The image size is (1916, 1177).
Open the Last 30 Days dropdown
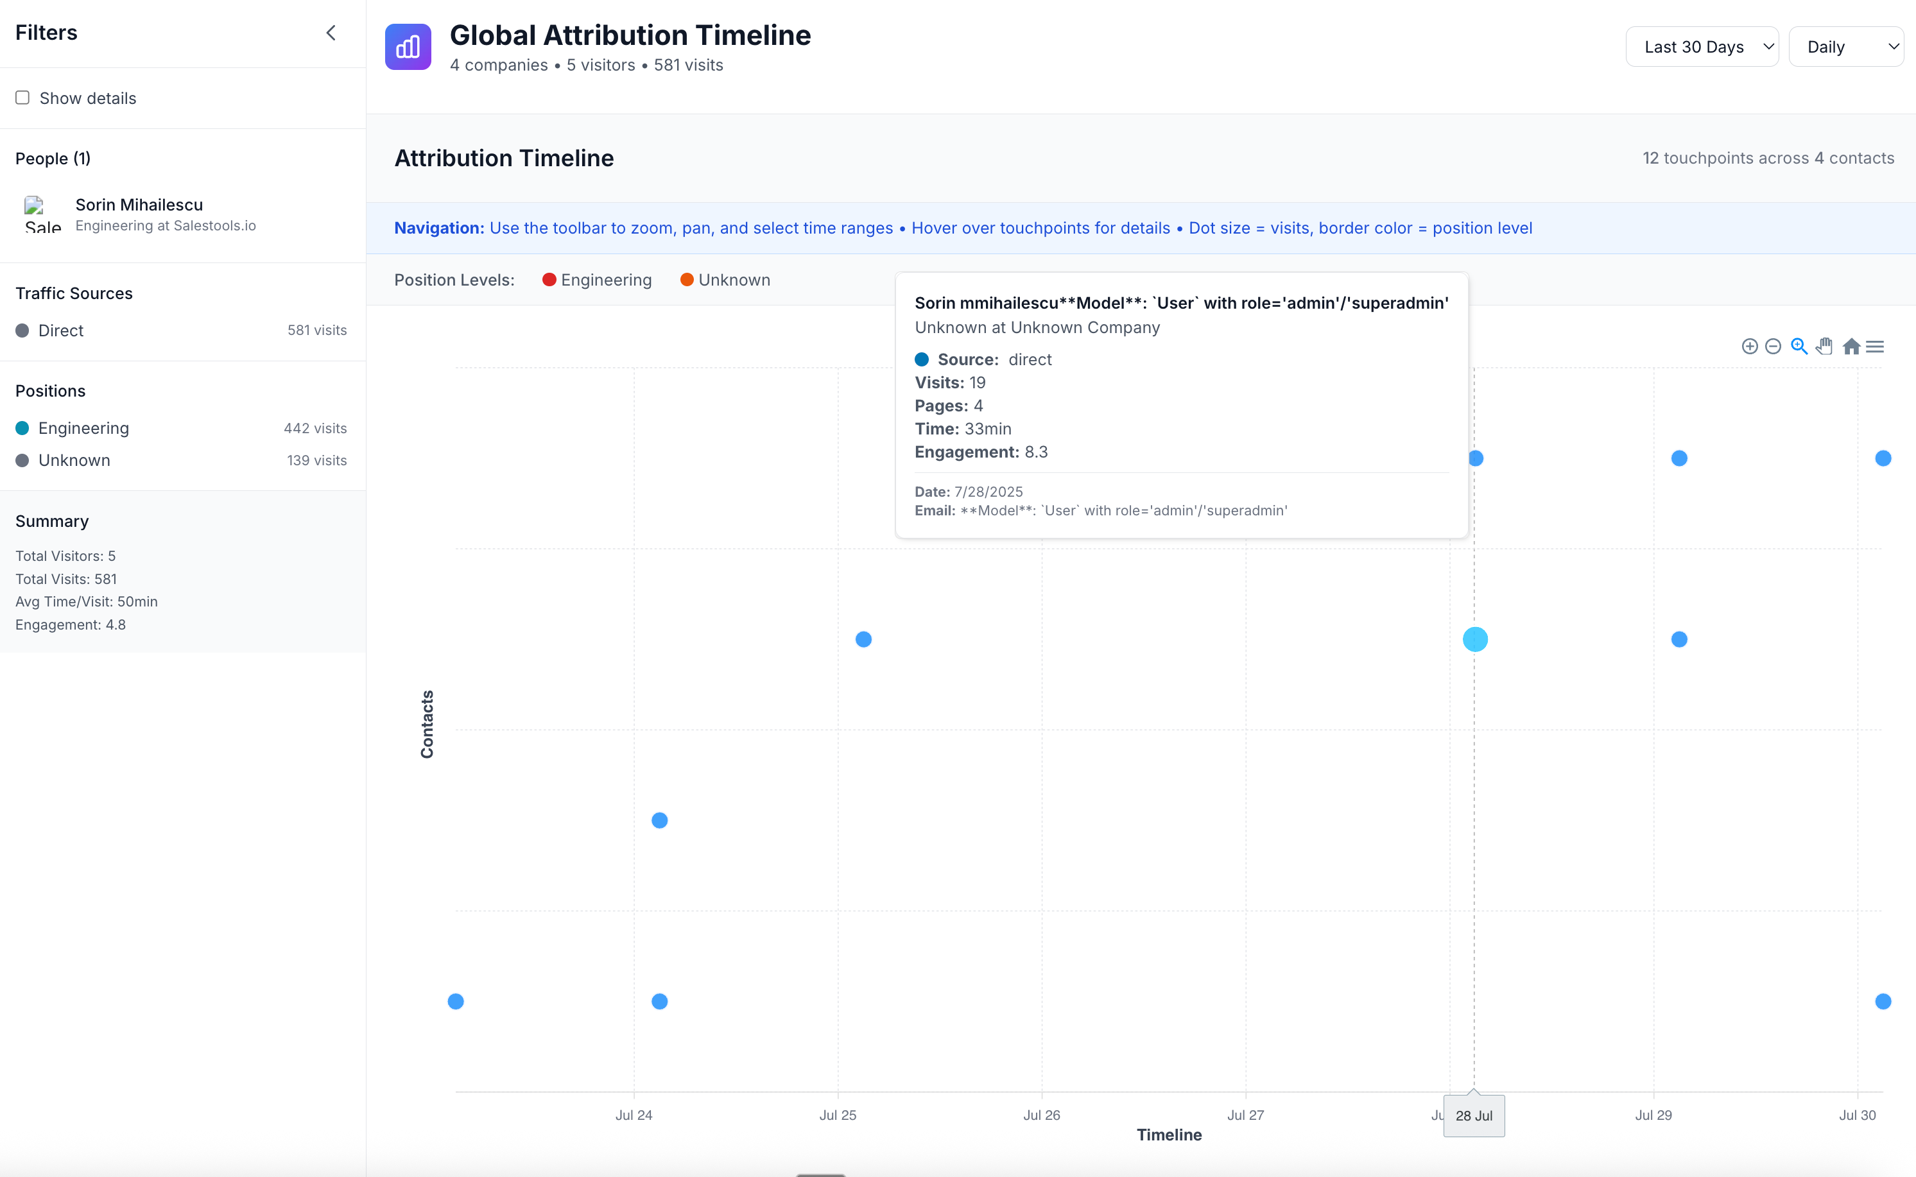[1701, 47]
